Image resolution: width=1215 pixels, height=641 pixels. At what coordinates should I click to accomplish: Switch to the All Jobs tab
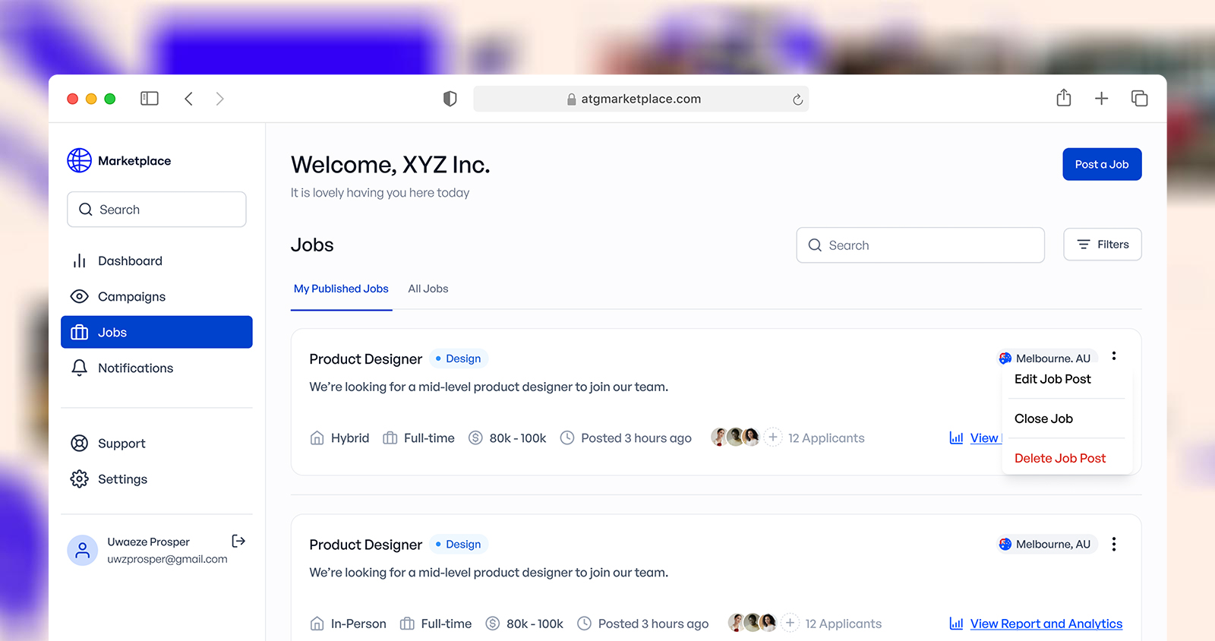pos(428,289)
